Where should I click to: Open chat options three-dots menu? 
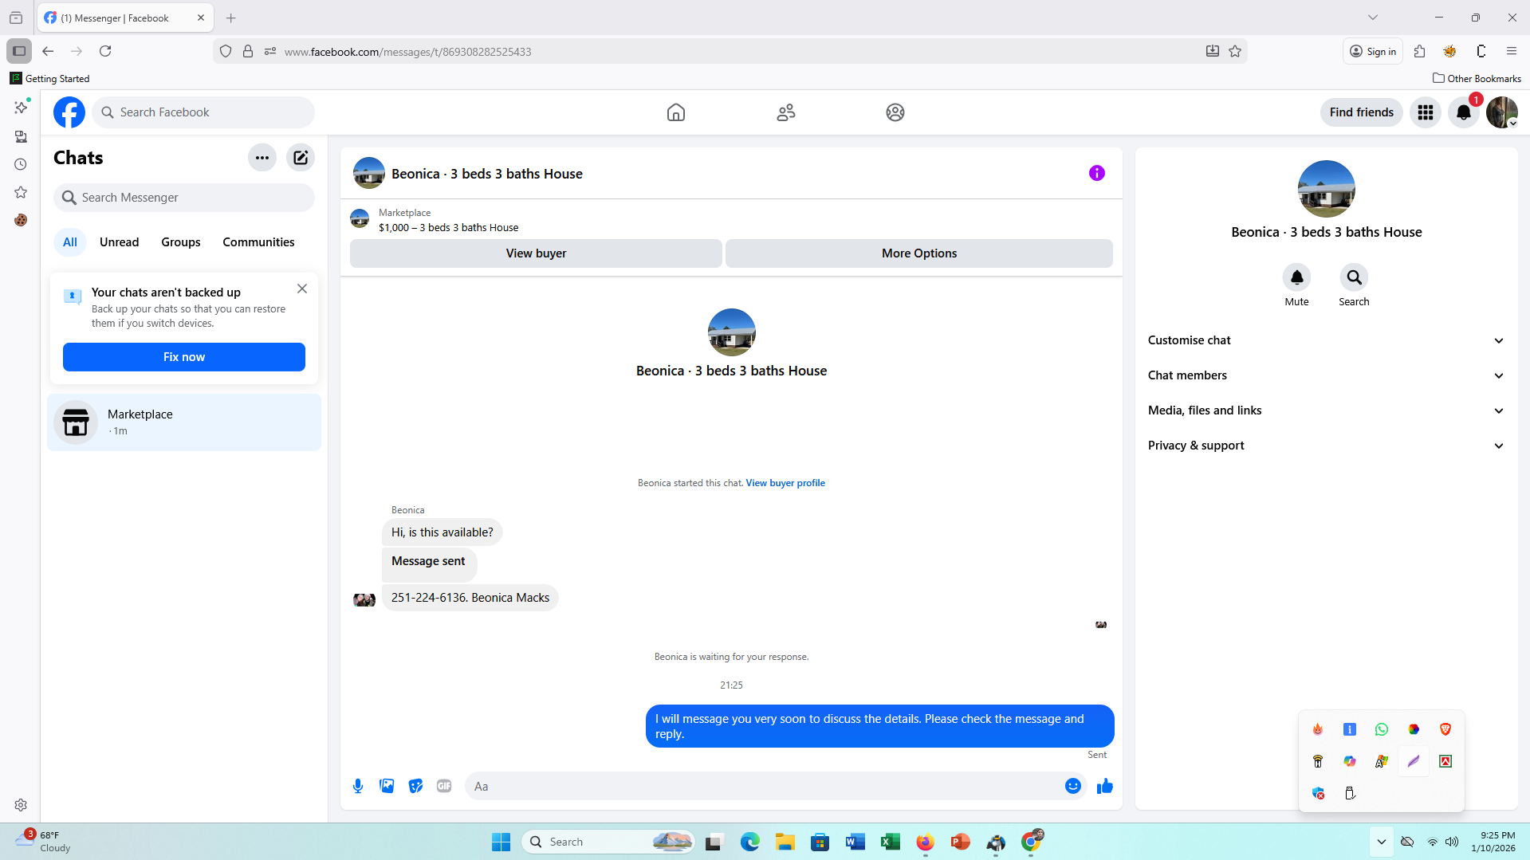[262, 158]
